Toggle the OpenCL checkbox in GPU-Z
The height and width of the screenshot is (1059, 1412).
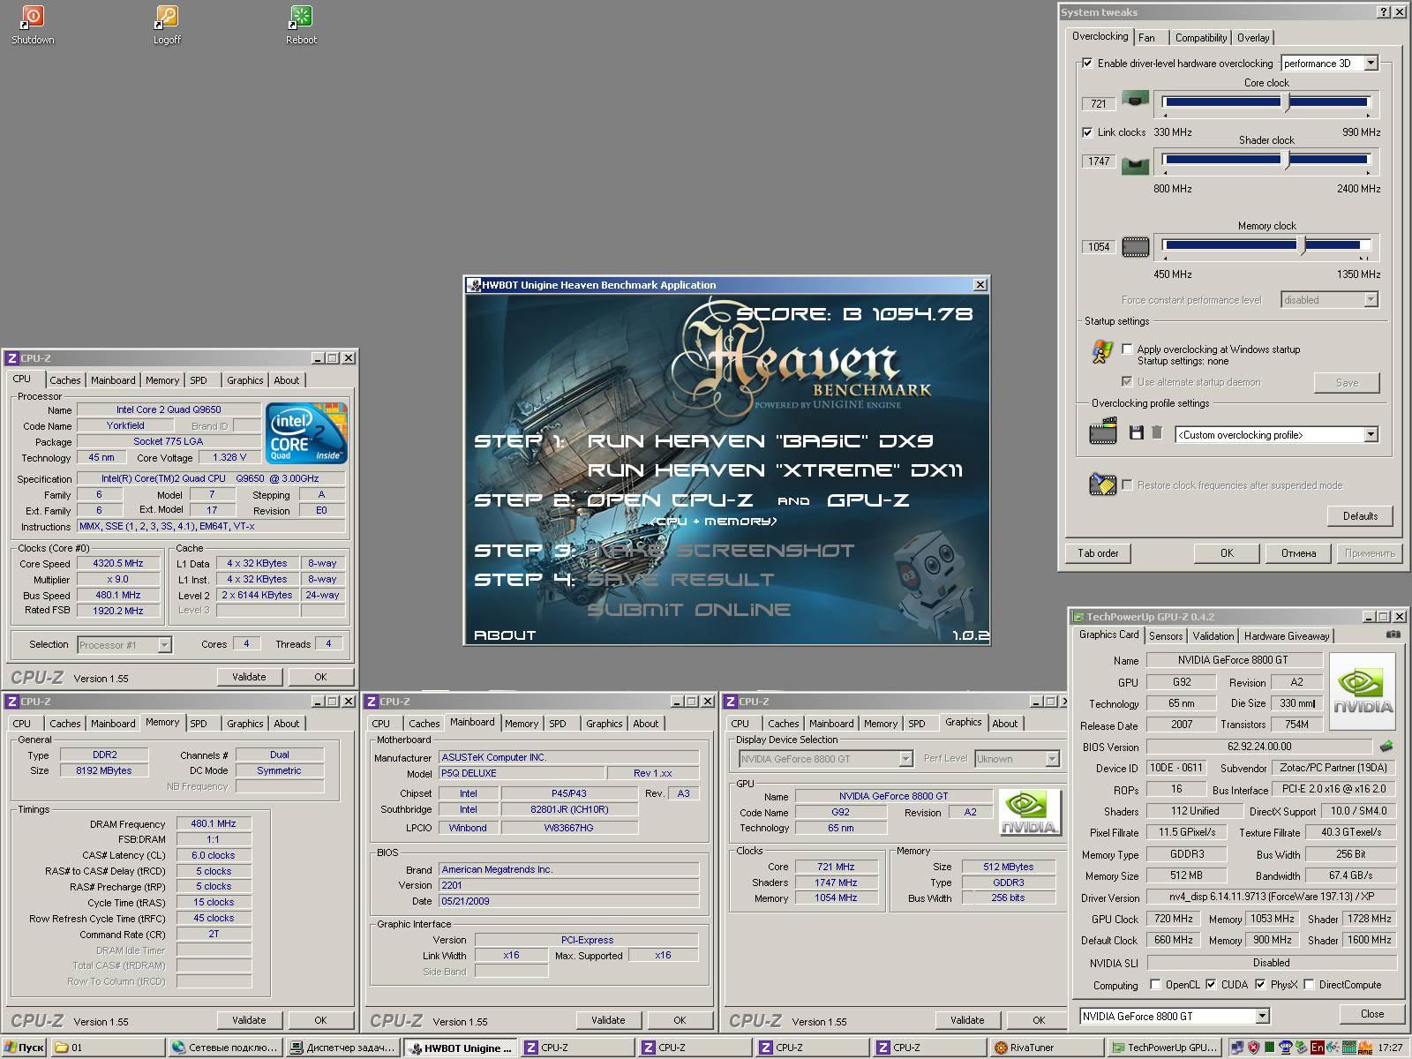[1155, 985]
